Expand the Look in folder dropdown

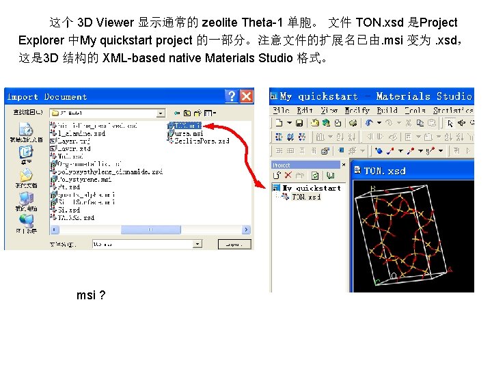161,113
